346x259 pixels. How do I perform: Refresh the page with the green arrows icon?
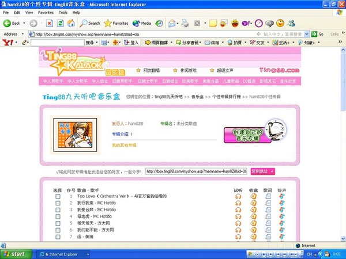60,23
